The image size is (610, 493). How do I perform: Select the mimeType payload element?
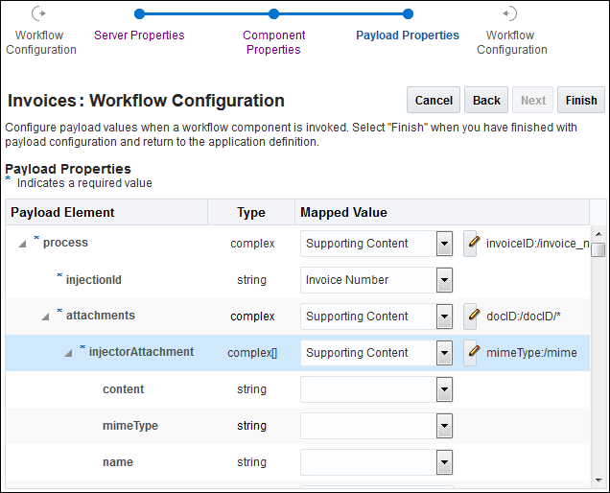click(130, 426)
